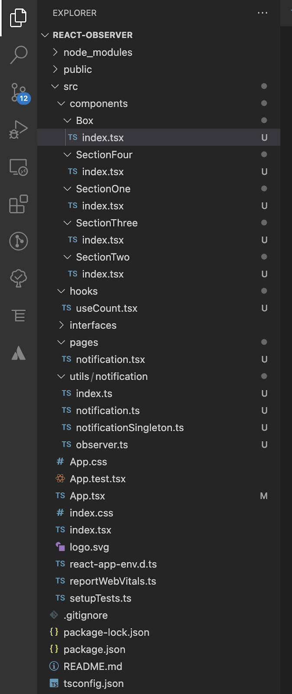Select observer.ts in utils/notification
The image size is (292, 694).
[x=102, y=445]
